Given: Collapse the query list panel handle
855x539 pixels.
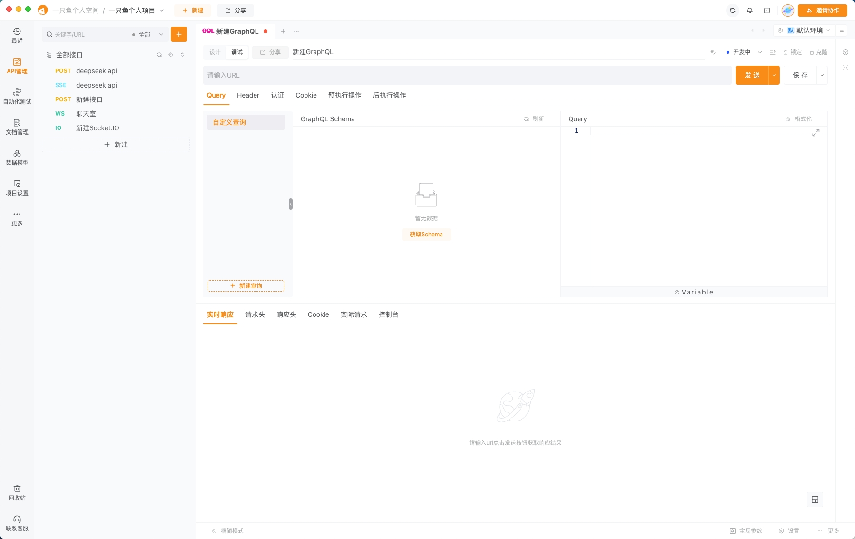Looking at the screenshot, I should coord(290,204).
